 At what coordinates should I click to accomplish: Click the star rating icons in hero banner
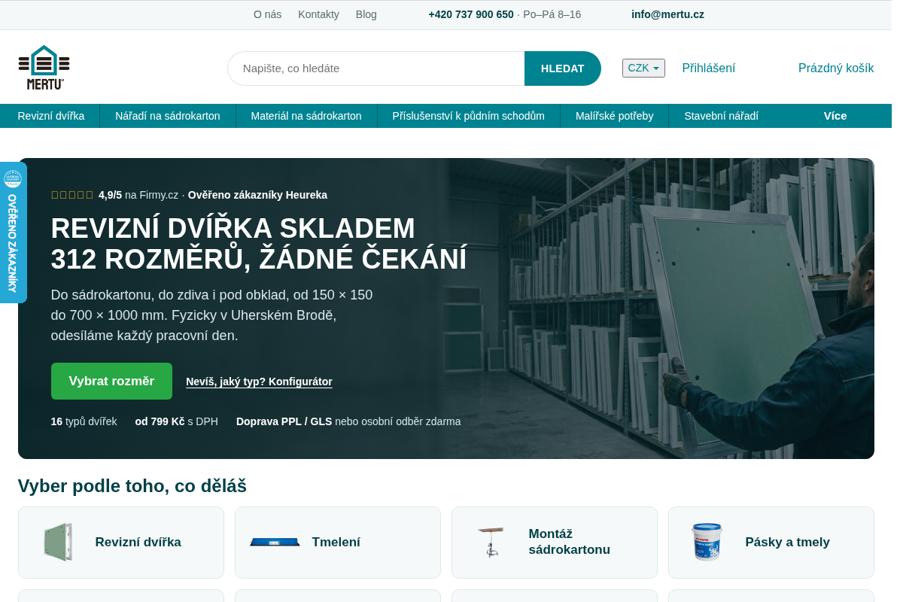click(x=72, y=195)
